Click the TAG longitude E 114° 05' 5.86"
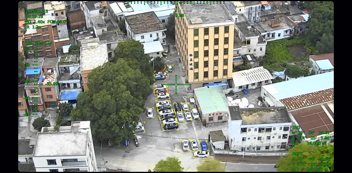This screenshot has width=352, height=173. click(312, 138)
